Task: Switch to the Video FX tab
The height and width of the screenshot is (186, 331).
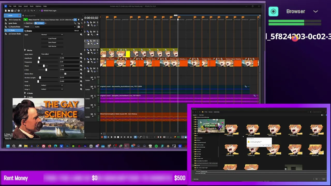Action: click(8, 139)
